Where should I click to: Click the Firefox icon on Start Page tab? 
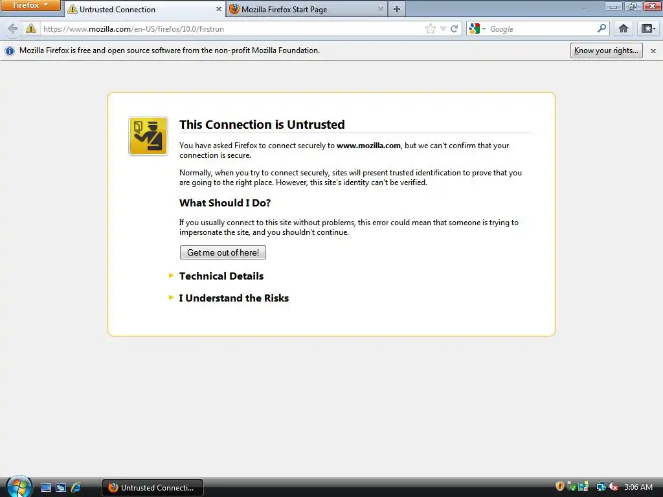tap(234, 9)
